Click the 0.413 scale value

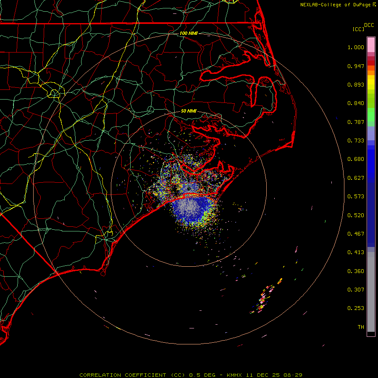click(x=356, y=252)
